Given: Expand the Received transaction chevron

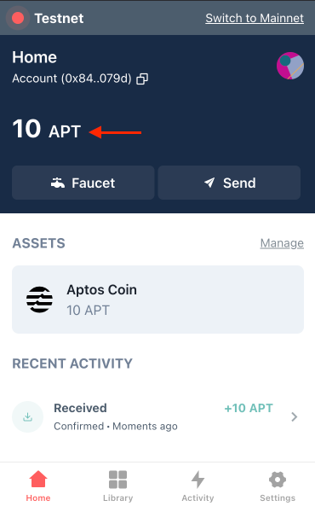Looking at the screenshot, I should pyautogui.click(x=295, y=416).
